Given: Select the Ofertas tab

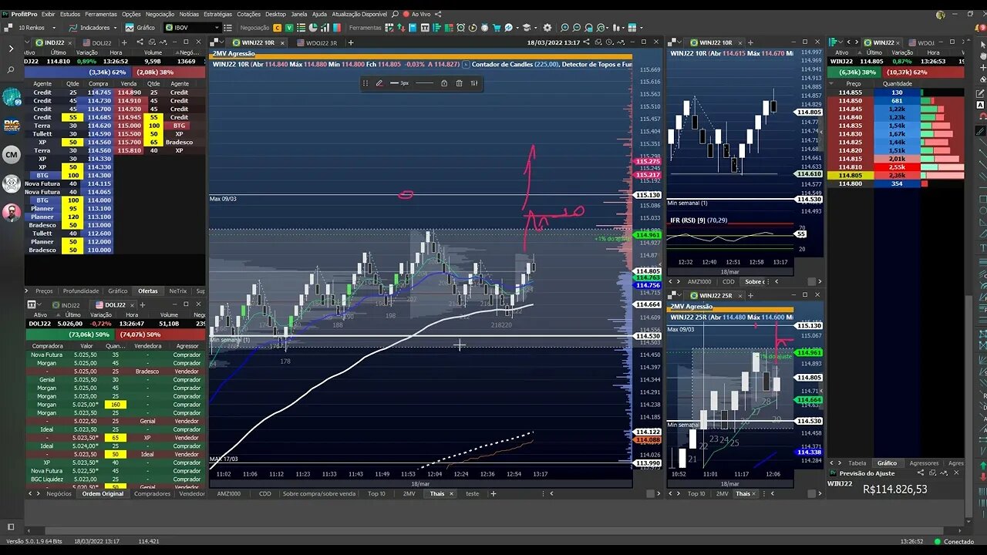Looking at the screenshot, I should [147, 291].
